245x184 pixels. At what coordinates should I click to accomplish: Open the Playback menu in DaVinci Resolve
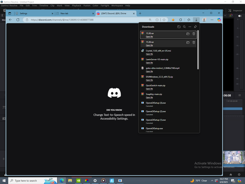point(76,5)
